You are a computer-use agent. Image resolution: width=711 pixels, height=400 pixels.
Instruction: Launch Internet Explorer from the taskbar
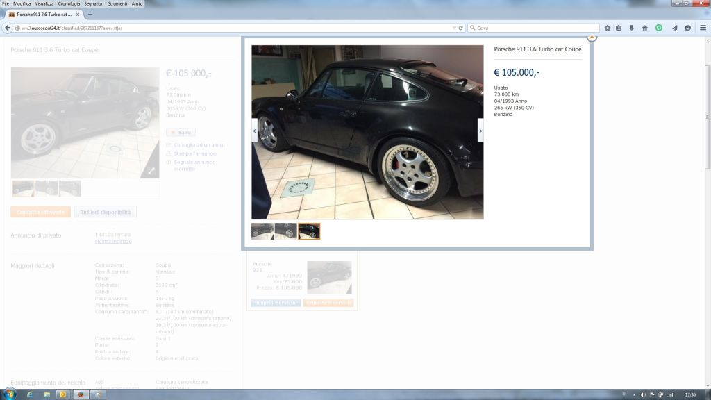point(30,394)
